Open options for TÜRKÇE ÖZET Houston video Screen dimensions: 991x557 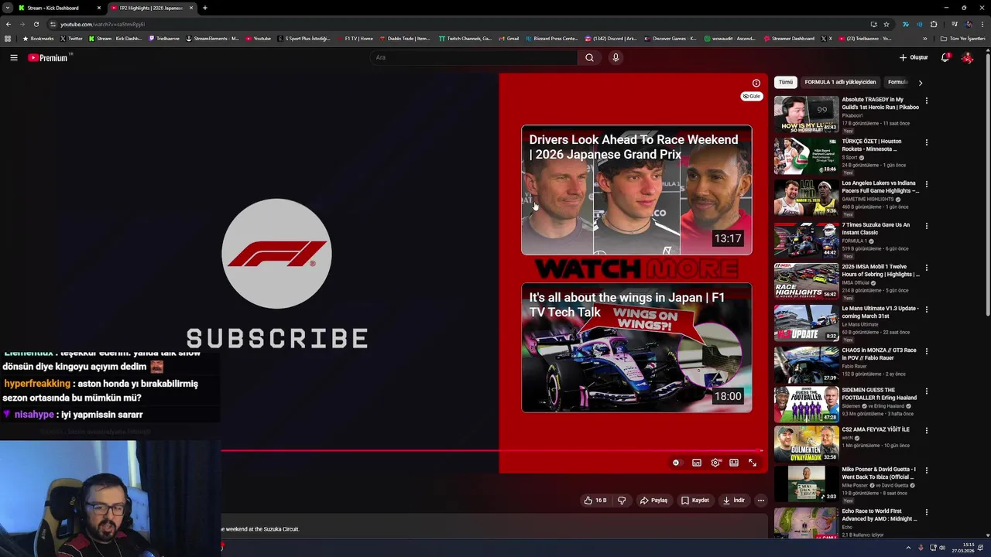pos(926,142)
